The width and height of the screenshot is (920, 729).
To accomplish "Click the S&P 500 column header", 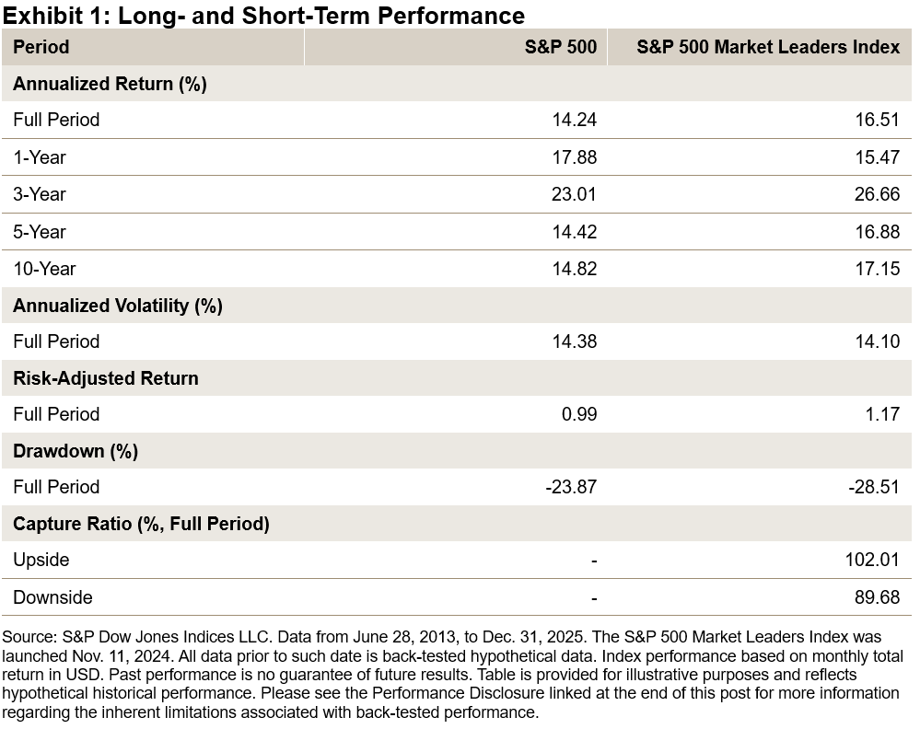I will point(561,47).
